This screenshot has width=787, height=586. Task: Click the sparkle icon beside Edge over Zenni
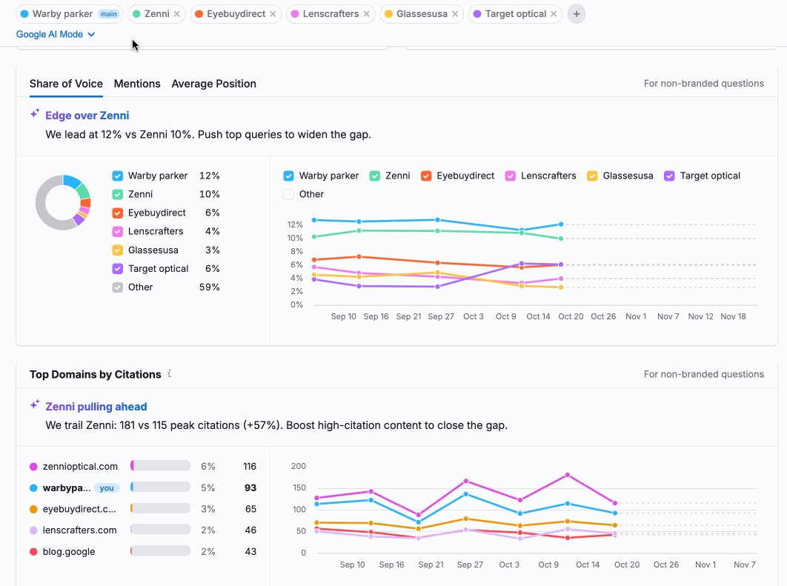34,114
